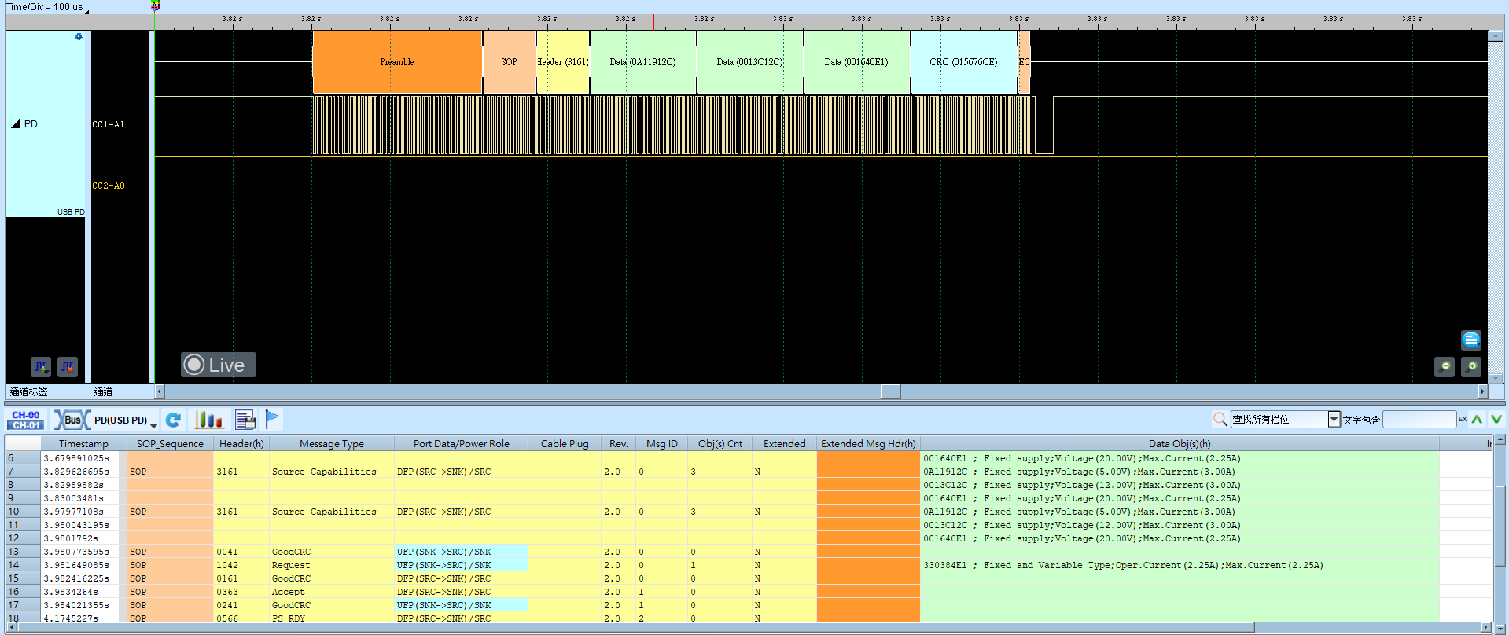Screen dimensions: 1509x635
Task: Open the Time/Div dropdown
Action: 86,11
